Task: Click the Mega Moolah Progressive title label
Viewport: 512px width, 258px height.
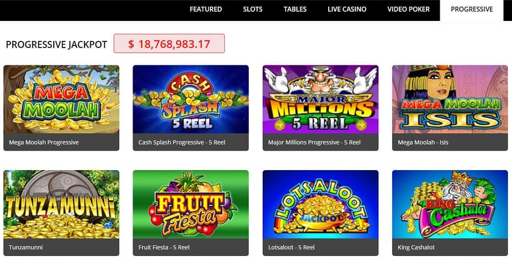Action: click(44, 143)
